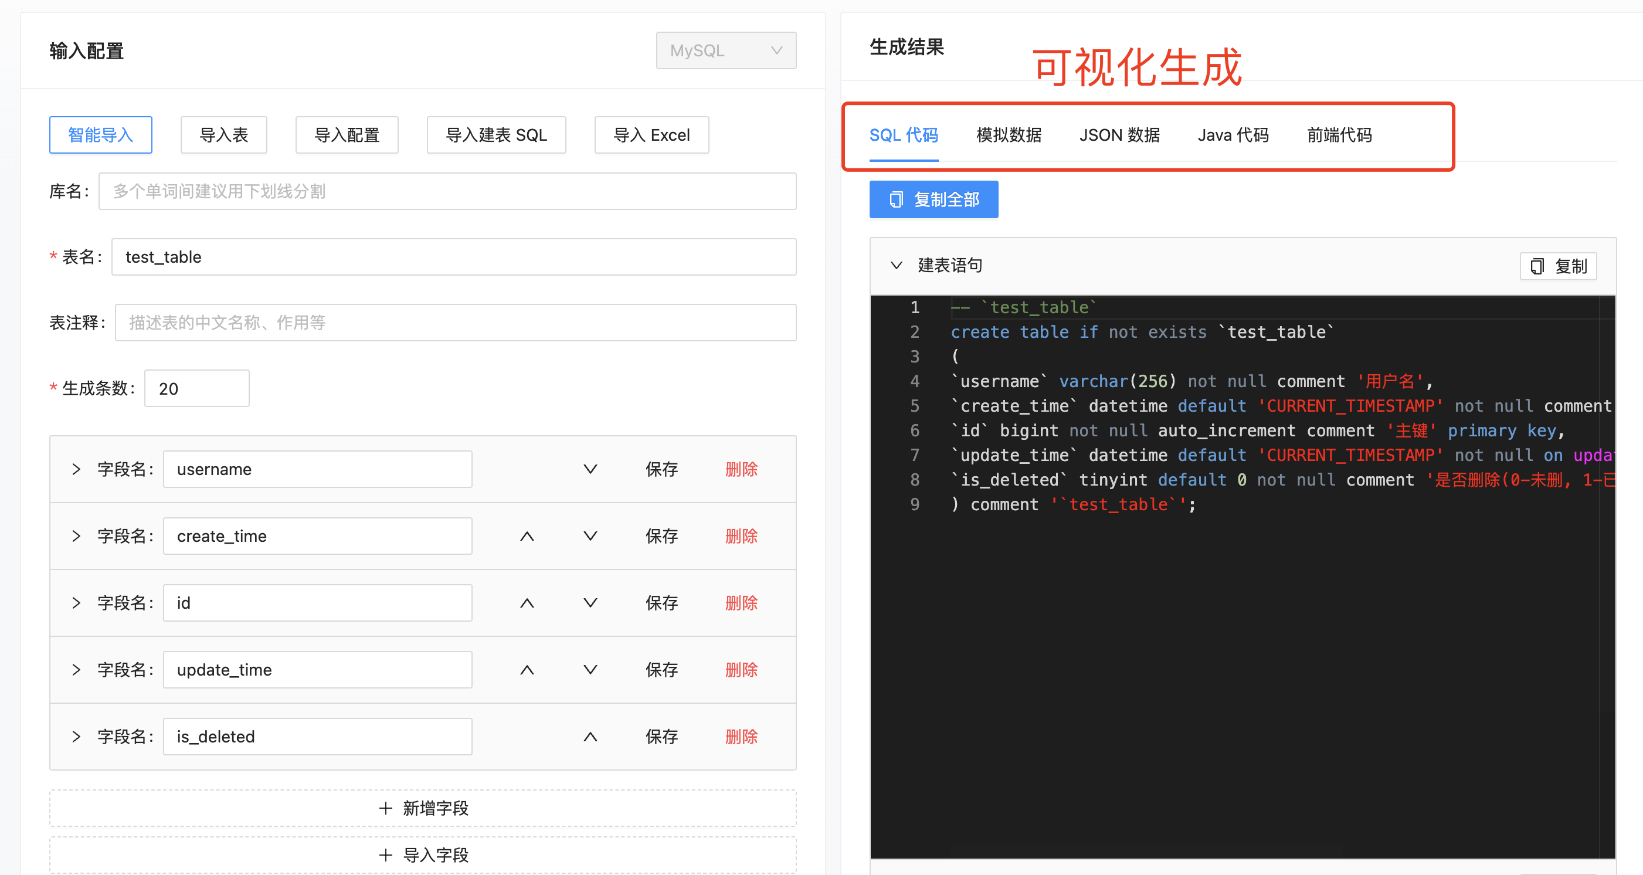Expand the is_deleted field row
1643x875 pixels.
pyautogui.click(x=77, y=737)
